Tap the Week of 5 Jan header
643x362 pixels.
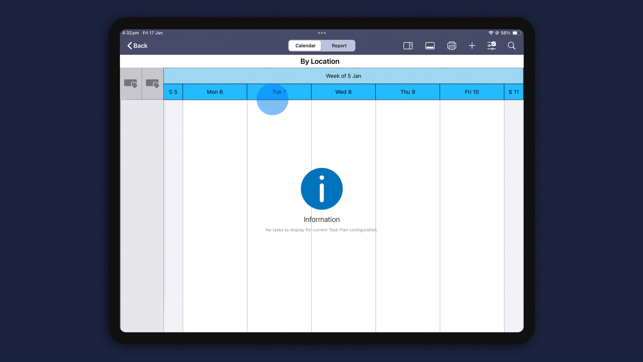tap(343, 76)
